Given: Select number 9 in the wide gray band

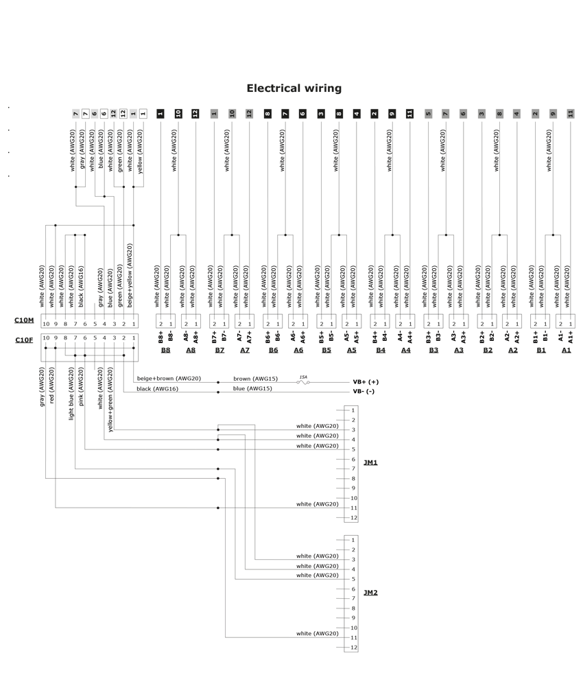Looking at the screenshot, I should point(552,113).
